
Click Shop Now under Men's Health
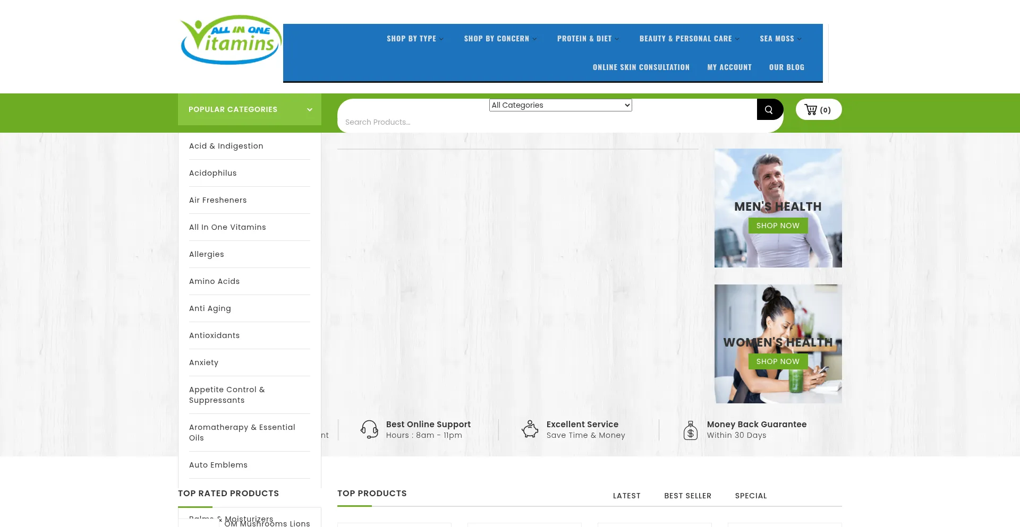(778, 225)
